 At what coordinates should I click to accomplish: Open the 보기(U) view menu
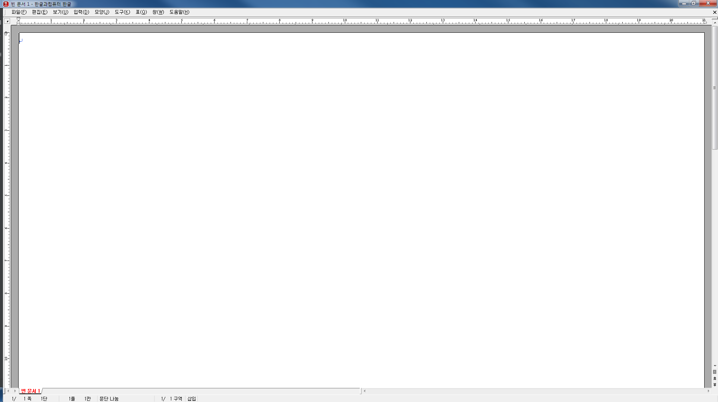[x=60, y=12]
